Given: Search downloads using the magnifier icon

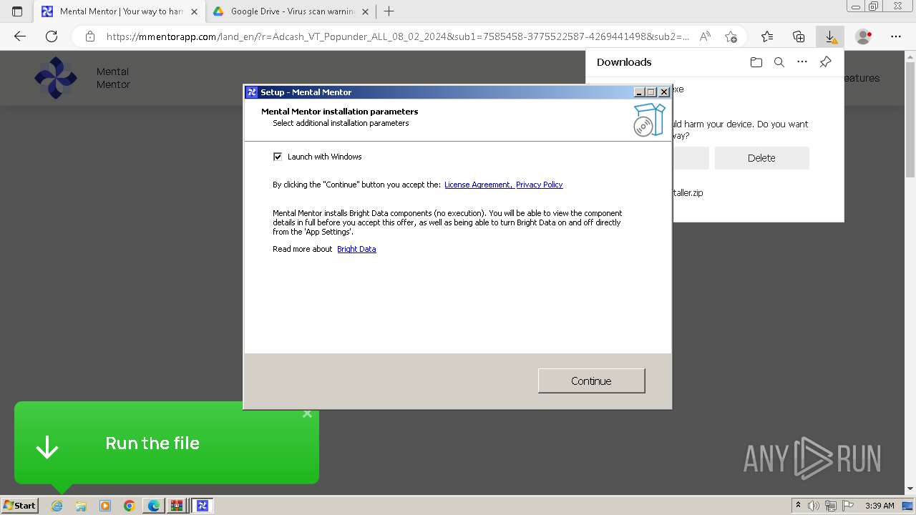Looking at the screenshot, I should [x=779, y=62].
